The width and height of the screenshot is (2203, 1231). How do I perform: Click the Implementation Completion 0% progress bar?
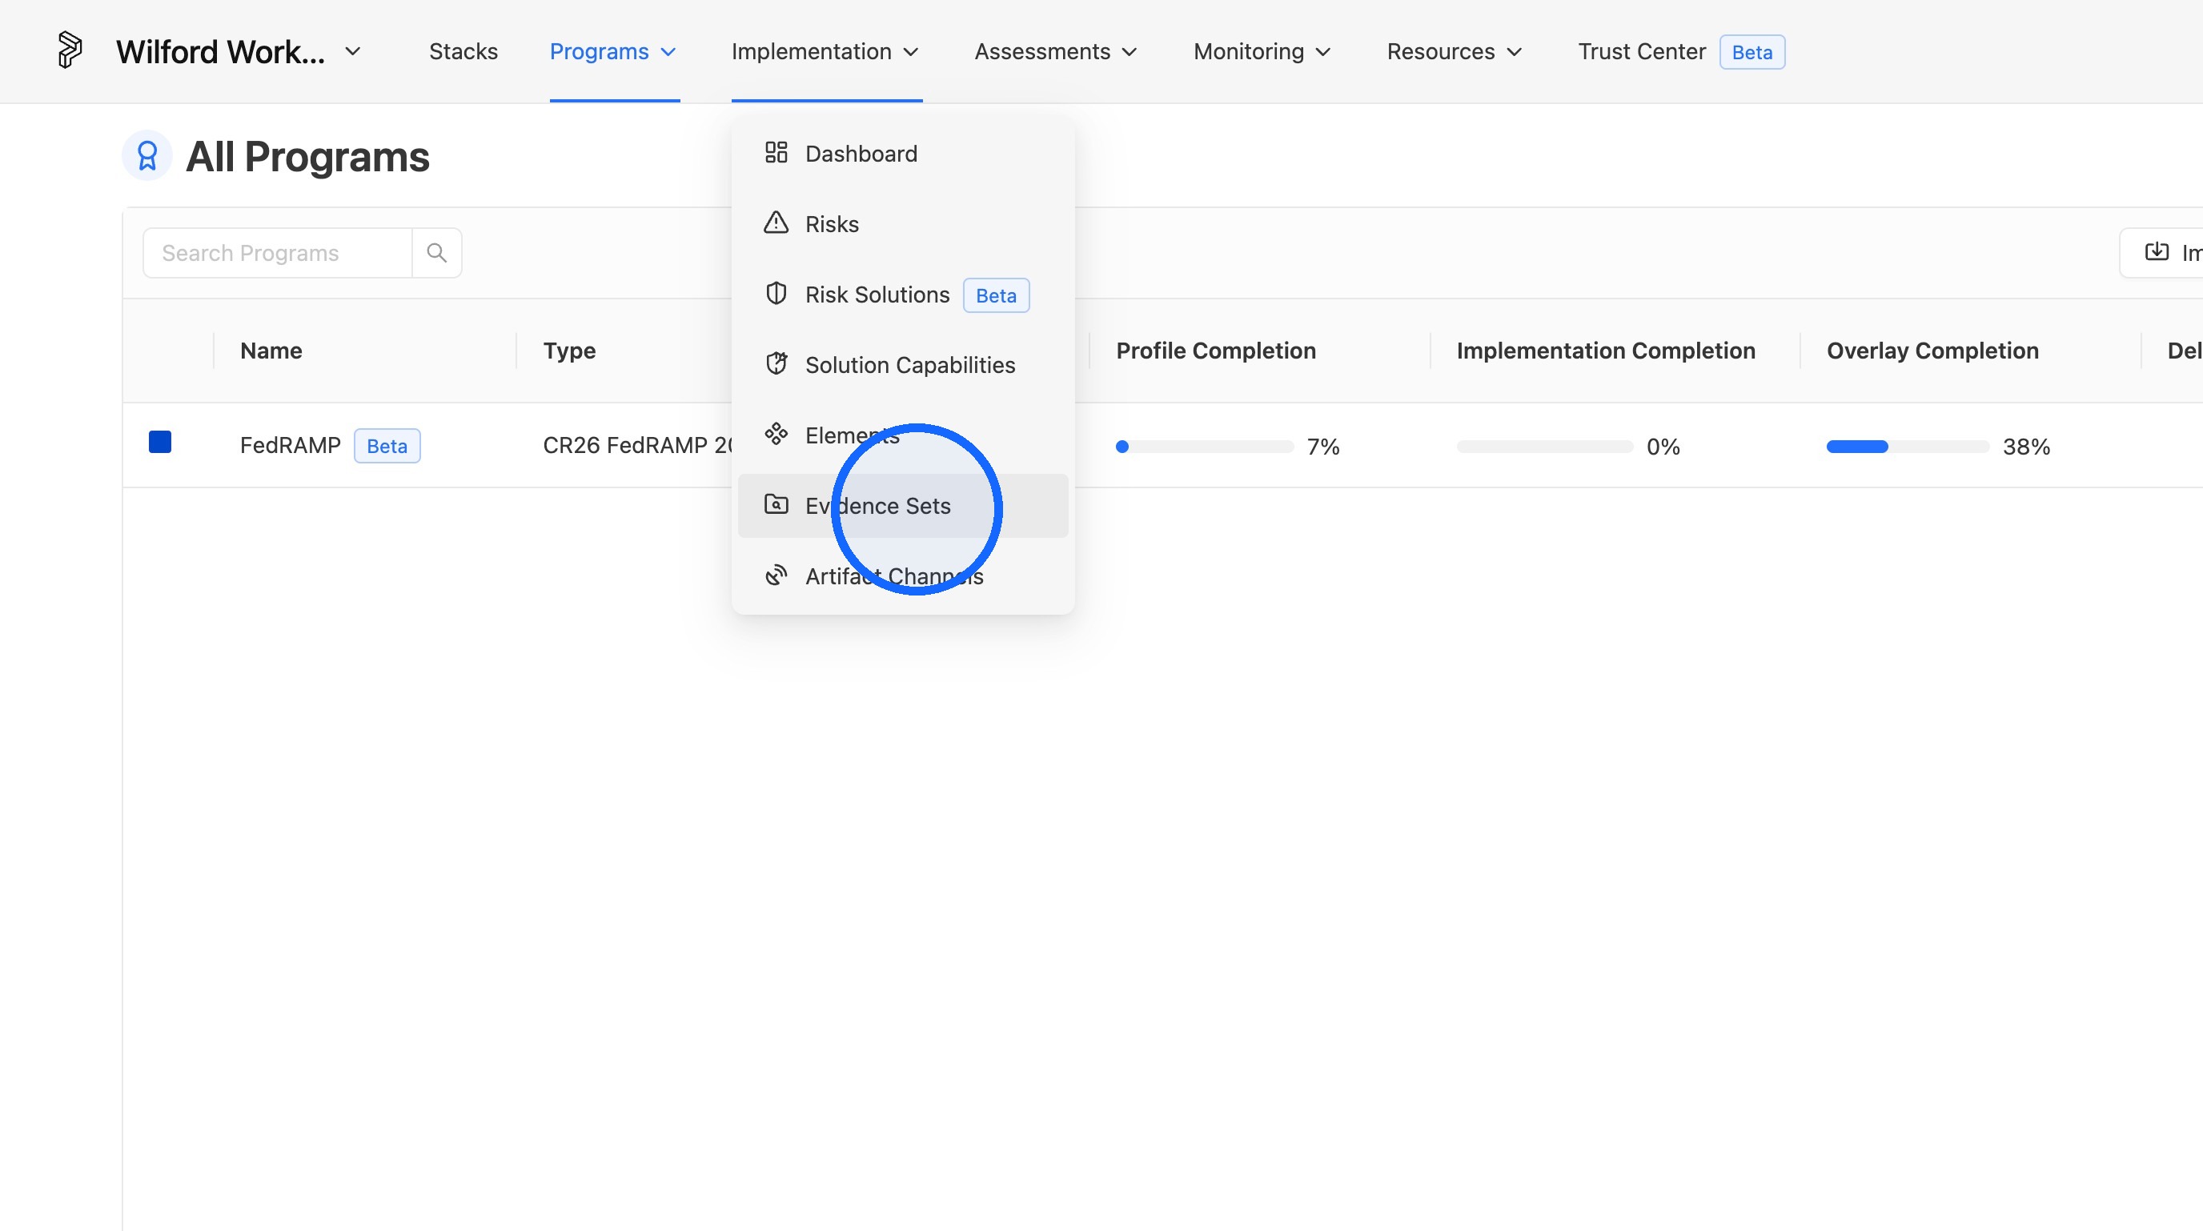click(1545, 447)
